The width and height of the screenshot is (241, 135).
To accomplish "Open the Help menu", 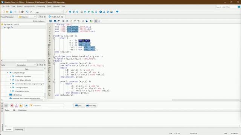I will click(x=63, y=6).
